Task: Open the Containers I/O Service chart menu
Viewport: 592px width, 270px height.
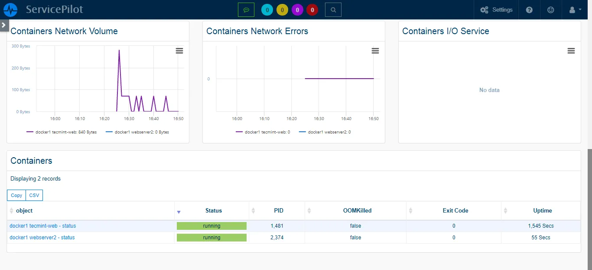Action: (571, 51)
